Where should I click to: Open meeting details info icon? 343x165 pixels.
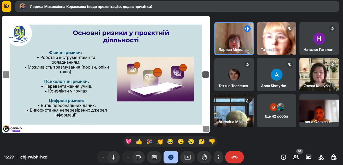tap(283, 157)
